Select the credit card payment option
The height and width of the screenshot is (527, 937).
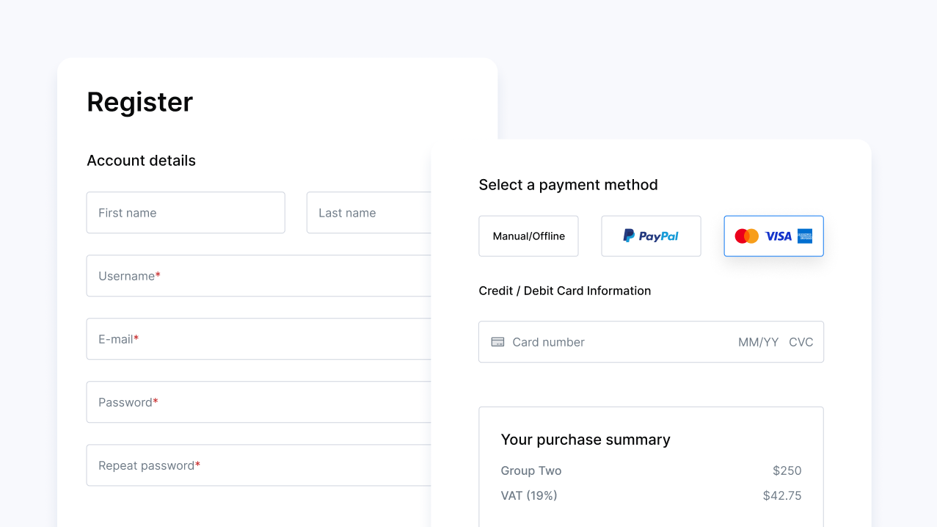click(773, 236)
